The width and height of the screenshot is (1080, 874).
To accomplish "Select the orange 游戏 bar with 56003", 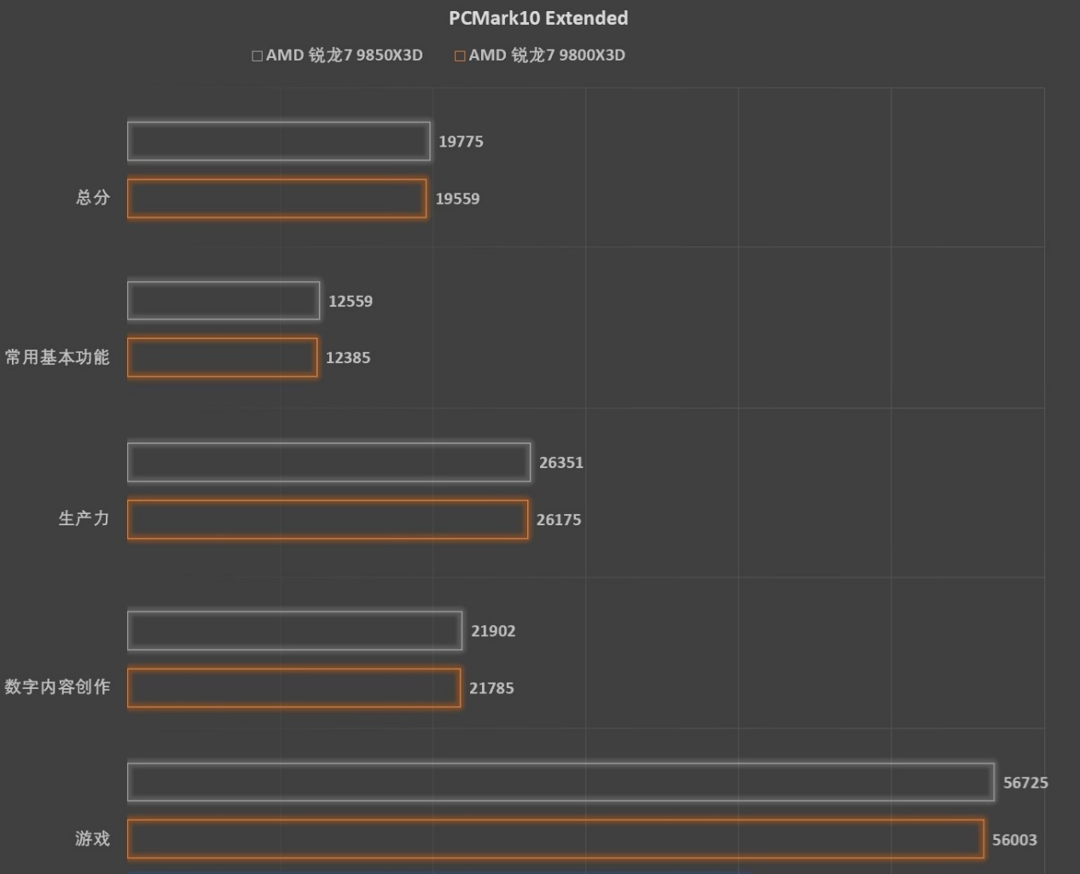I will pyautogui.click(x=555, y=839).
